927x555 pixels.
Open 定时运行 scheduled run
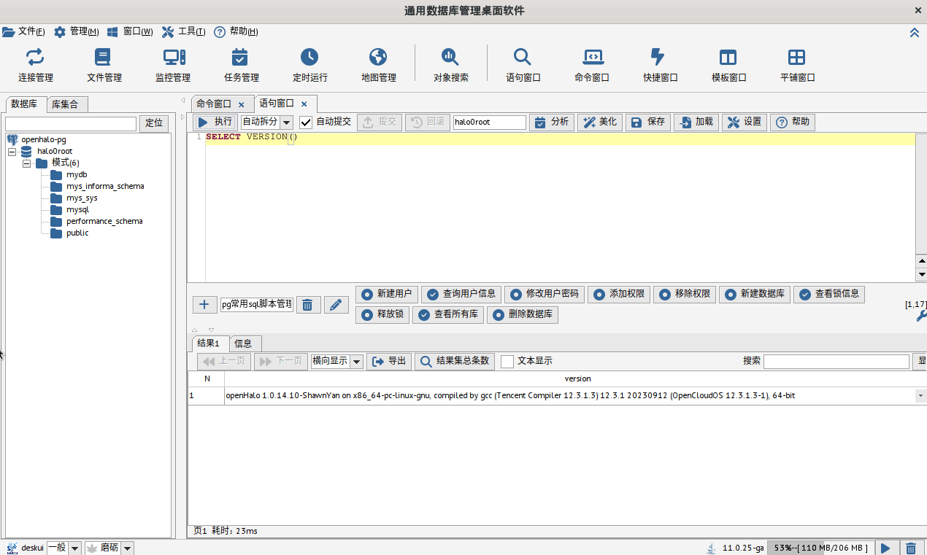tap(309, 66)
